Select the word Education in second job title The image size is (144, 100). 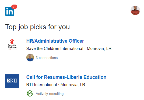[x=95, y=77]
